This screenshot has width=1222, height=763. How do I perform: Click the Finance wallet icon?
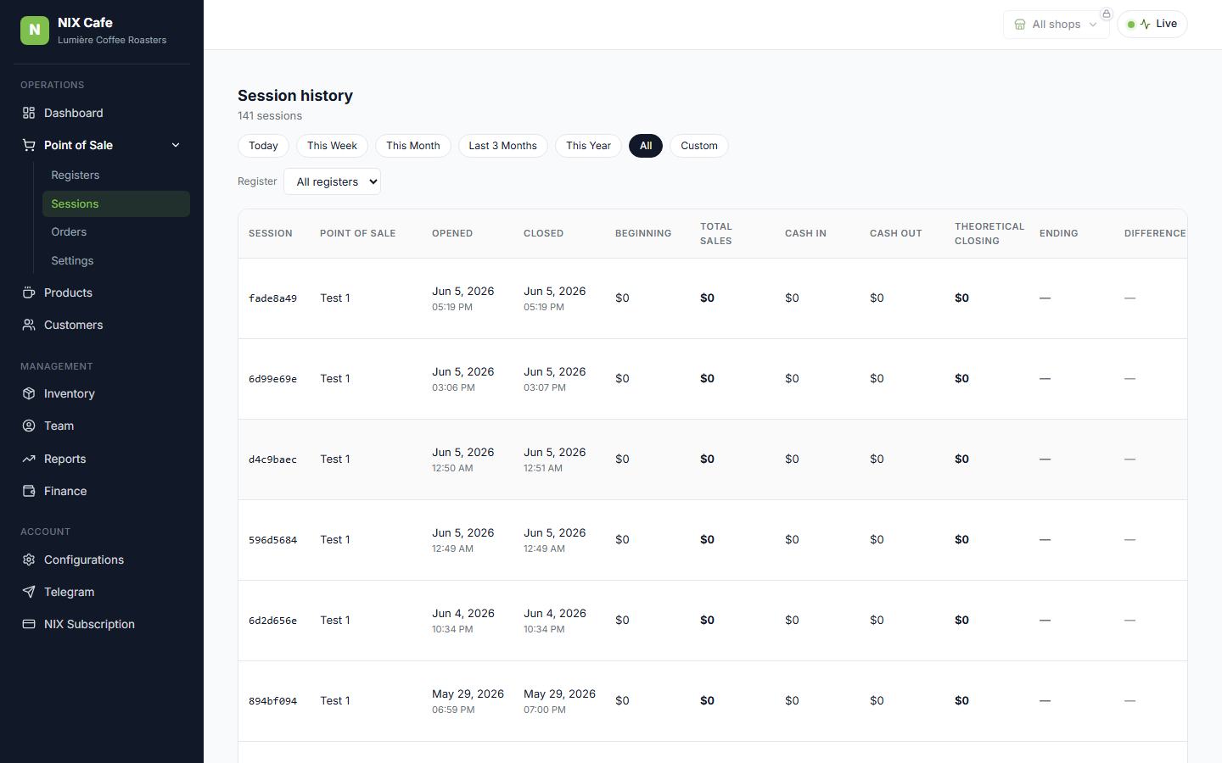tap(29, 491)
